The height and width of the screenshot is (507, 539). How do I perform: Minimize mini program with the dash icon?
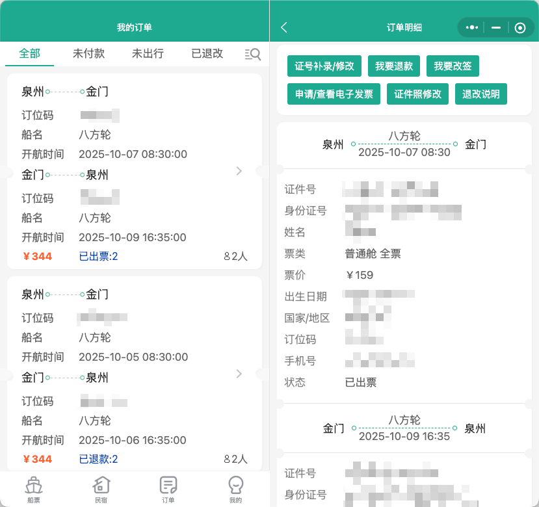pyautogui.click(x=496, y=27)
